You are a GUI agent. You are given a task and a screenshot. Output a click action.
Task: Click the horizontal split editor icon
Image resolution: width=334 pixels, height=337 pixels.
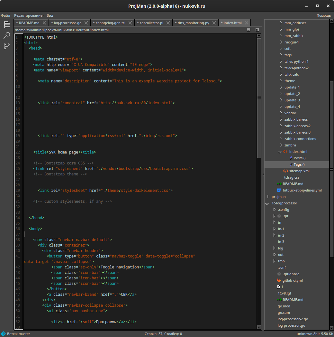point(248,30)
